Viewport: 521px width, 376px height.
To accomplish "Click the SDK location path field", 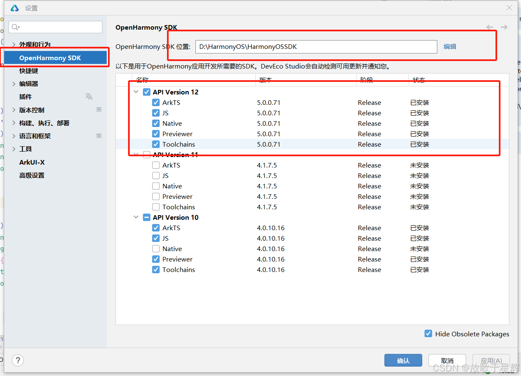I will tap(316, 46).
